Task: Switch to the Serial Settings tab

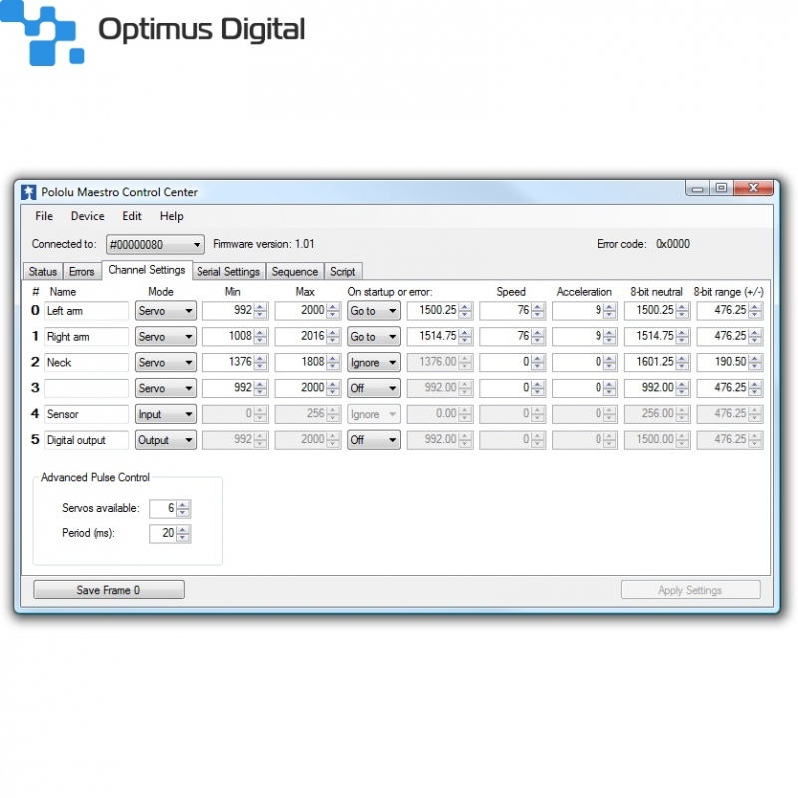Action: tap(228, 271)
